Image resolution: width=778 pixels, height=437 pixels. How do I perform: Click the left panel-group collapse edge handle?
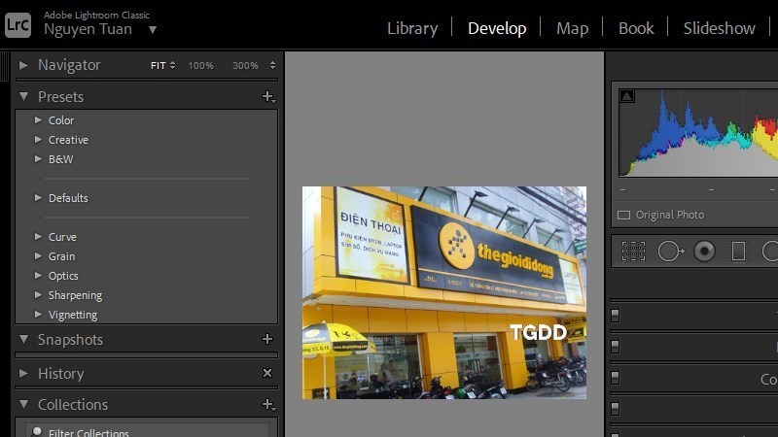point(4,66)
